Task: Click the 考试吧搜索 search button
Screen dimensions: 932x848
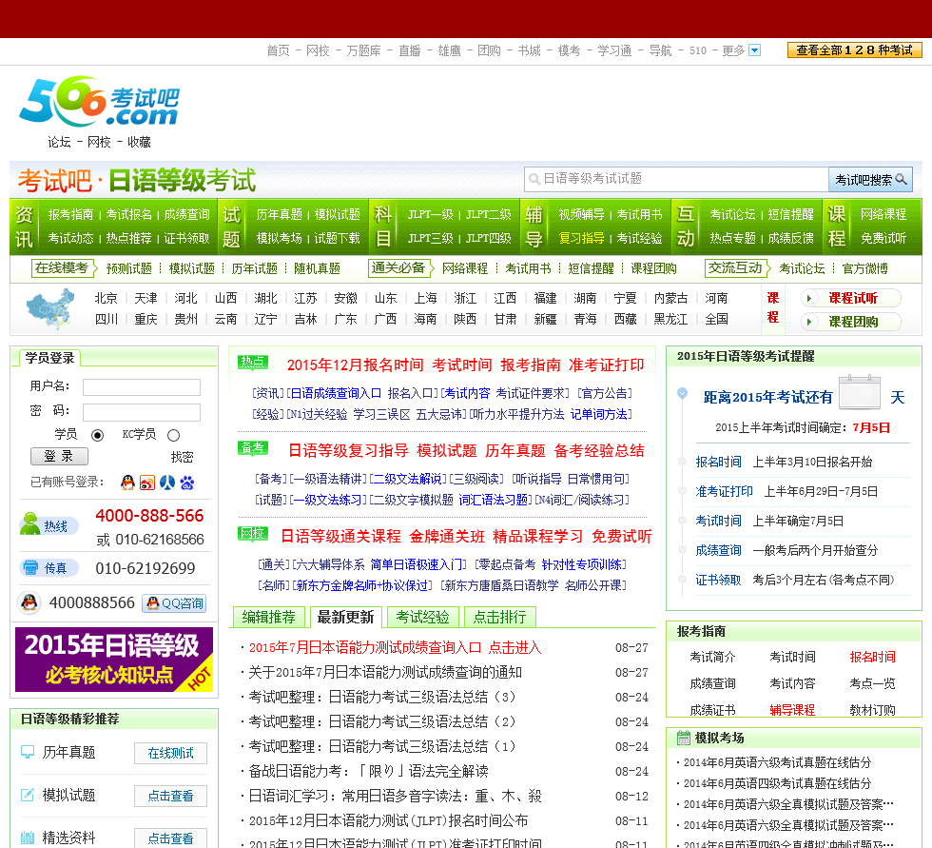Action: point(870,179)
